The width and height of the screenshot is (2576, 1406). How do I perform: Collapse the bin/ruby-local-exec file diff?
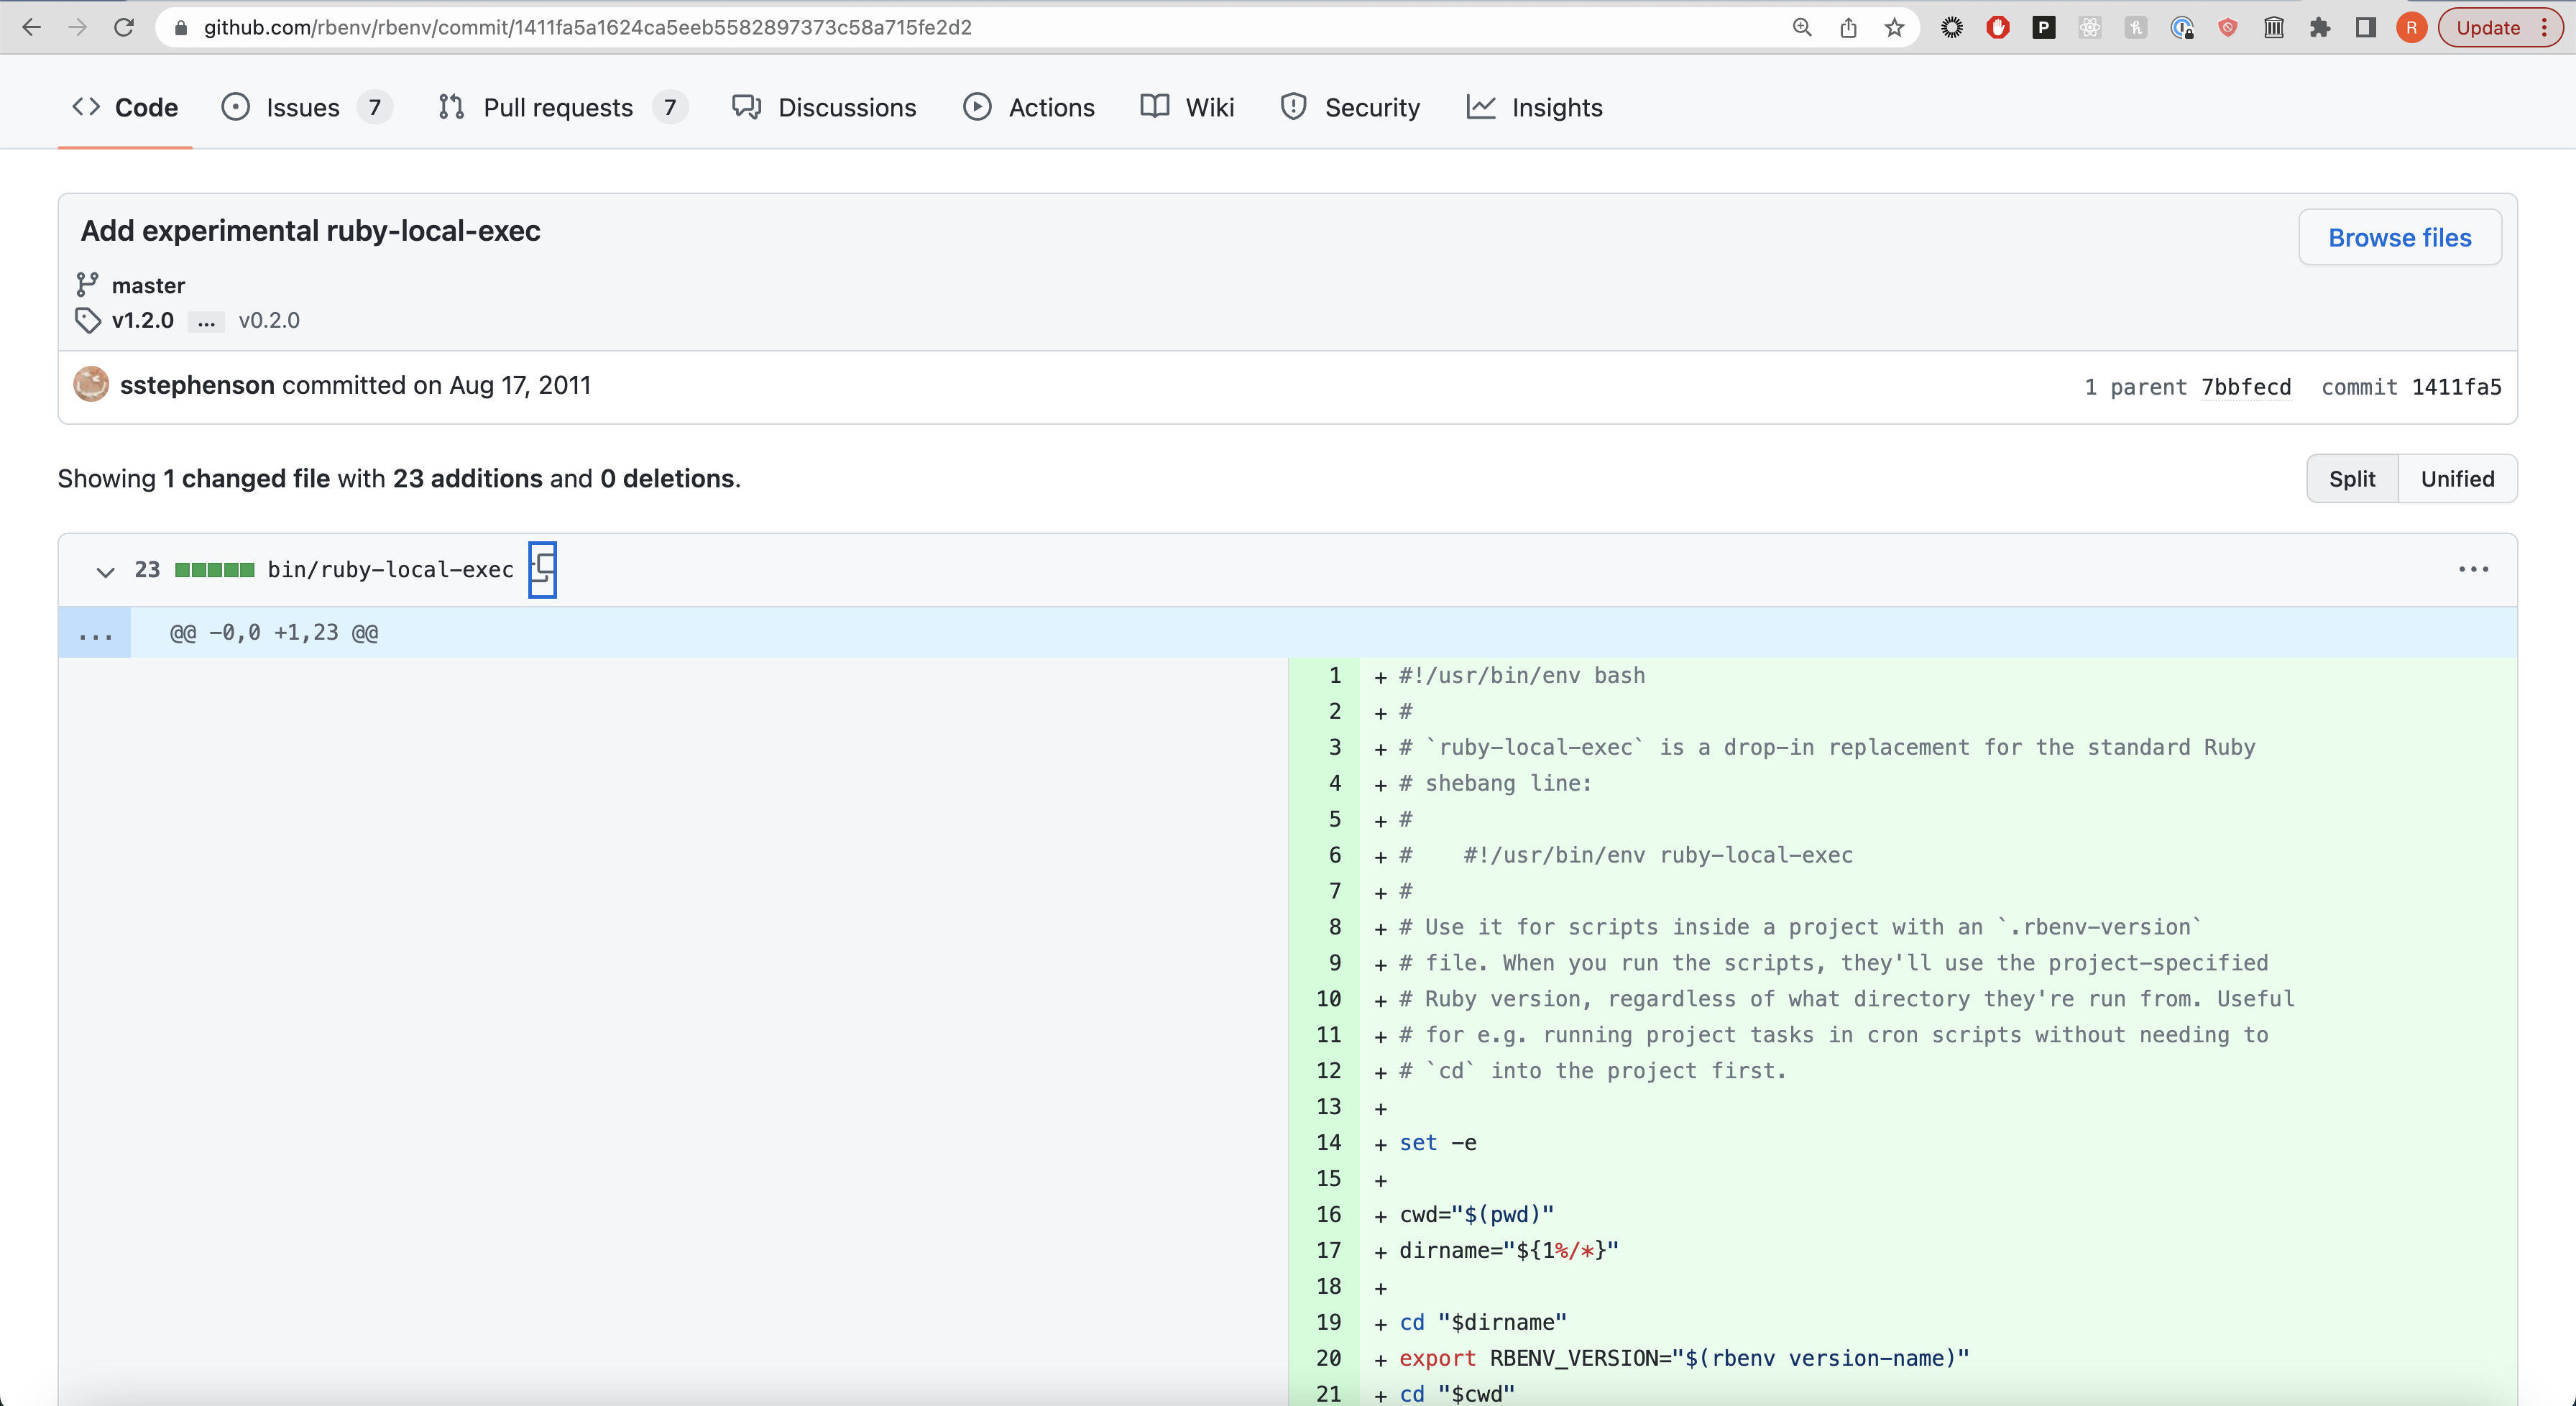click(105, 571)
